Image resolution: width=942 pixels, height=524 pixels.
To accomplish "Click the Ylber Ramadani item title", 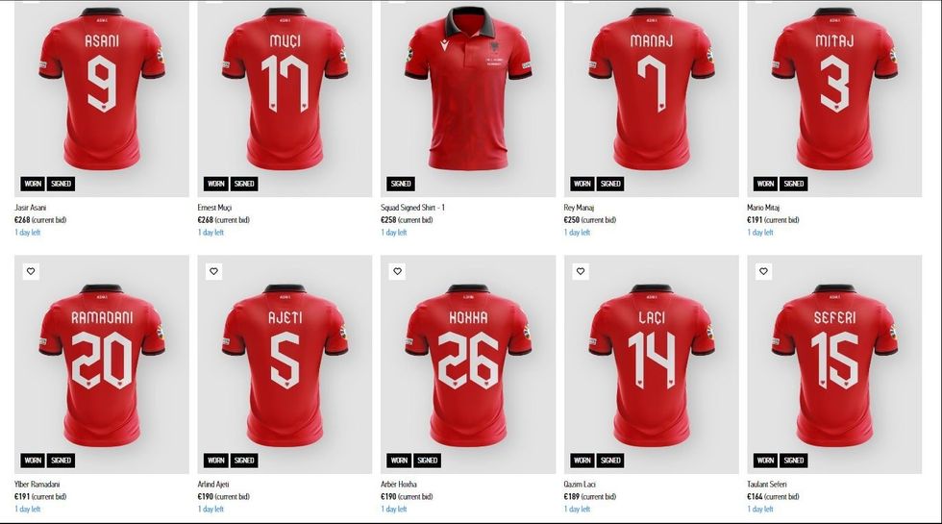I will (37, 484).
